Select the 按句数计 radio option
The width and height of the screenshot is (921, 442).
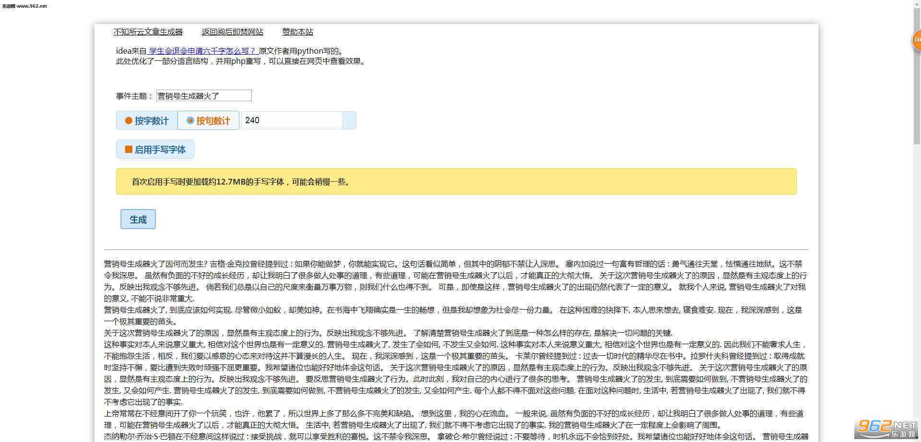coord(208,120)
